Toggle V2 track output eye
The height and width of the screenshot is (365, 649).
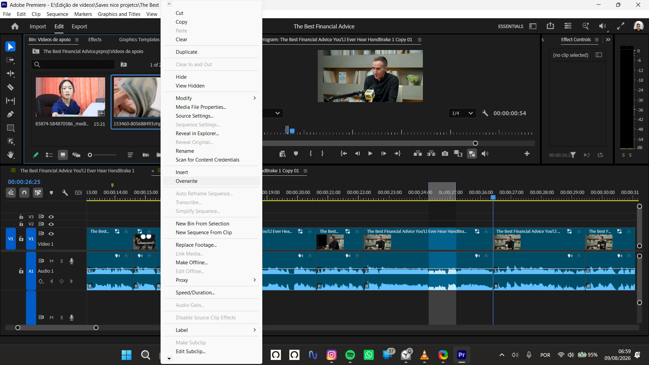coord(51,224)
